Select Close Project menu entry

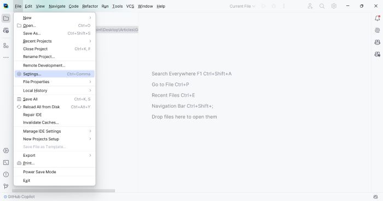click(x=55, y=49)
